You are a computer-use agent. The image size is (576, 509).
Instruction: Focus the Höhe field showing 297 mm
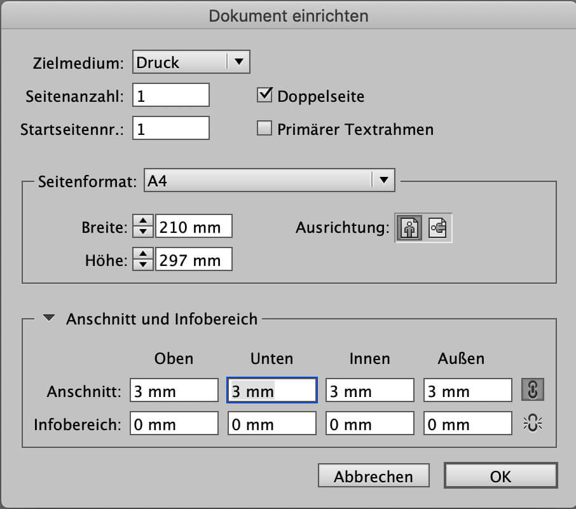194,260
